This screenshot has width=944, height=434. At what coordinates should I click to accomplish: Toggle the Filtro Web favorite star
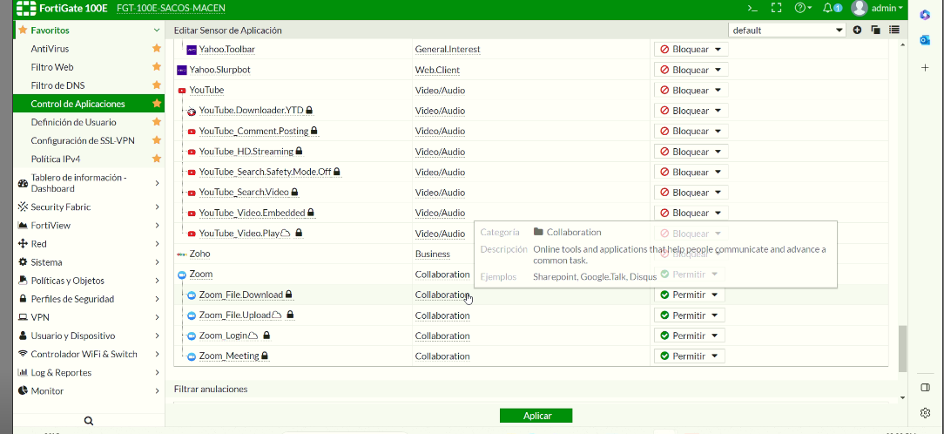click(x=157, y=67)
